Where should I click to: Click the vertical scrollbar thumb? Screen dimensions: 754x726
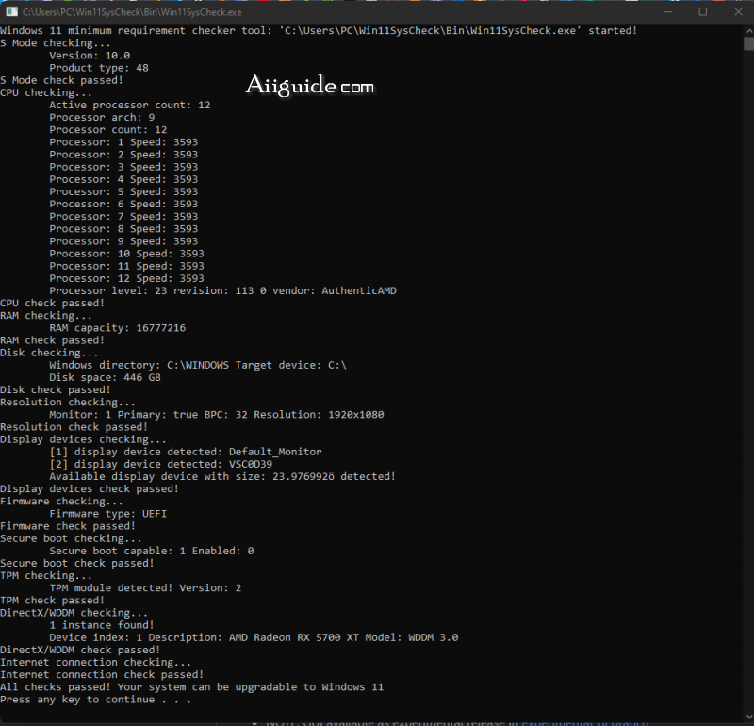[x=748, y=43]
